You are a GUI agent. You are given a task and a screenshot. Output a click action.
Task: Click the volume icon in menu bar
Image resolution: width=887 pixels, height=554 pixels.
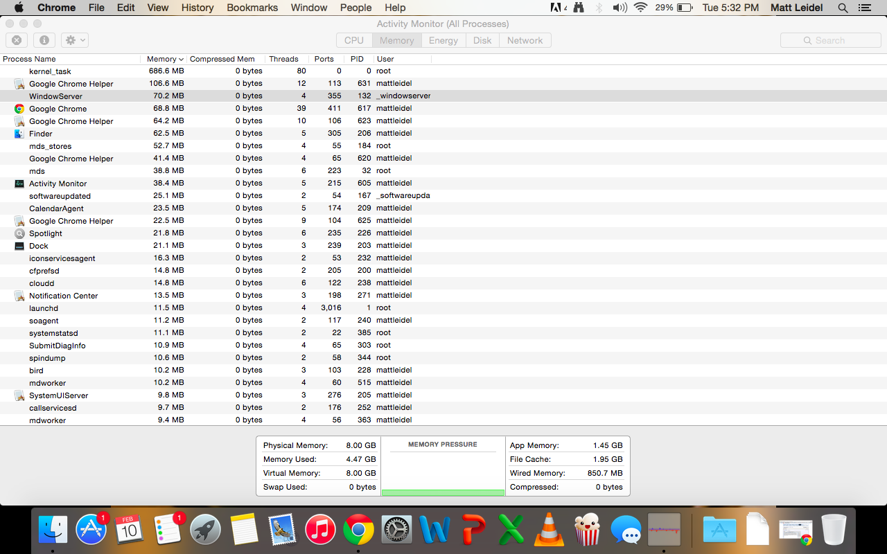coord(620,8)
